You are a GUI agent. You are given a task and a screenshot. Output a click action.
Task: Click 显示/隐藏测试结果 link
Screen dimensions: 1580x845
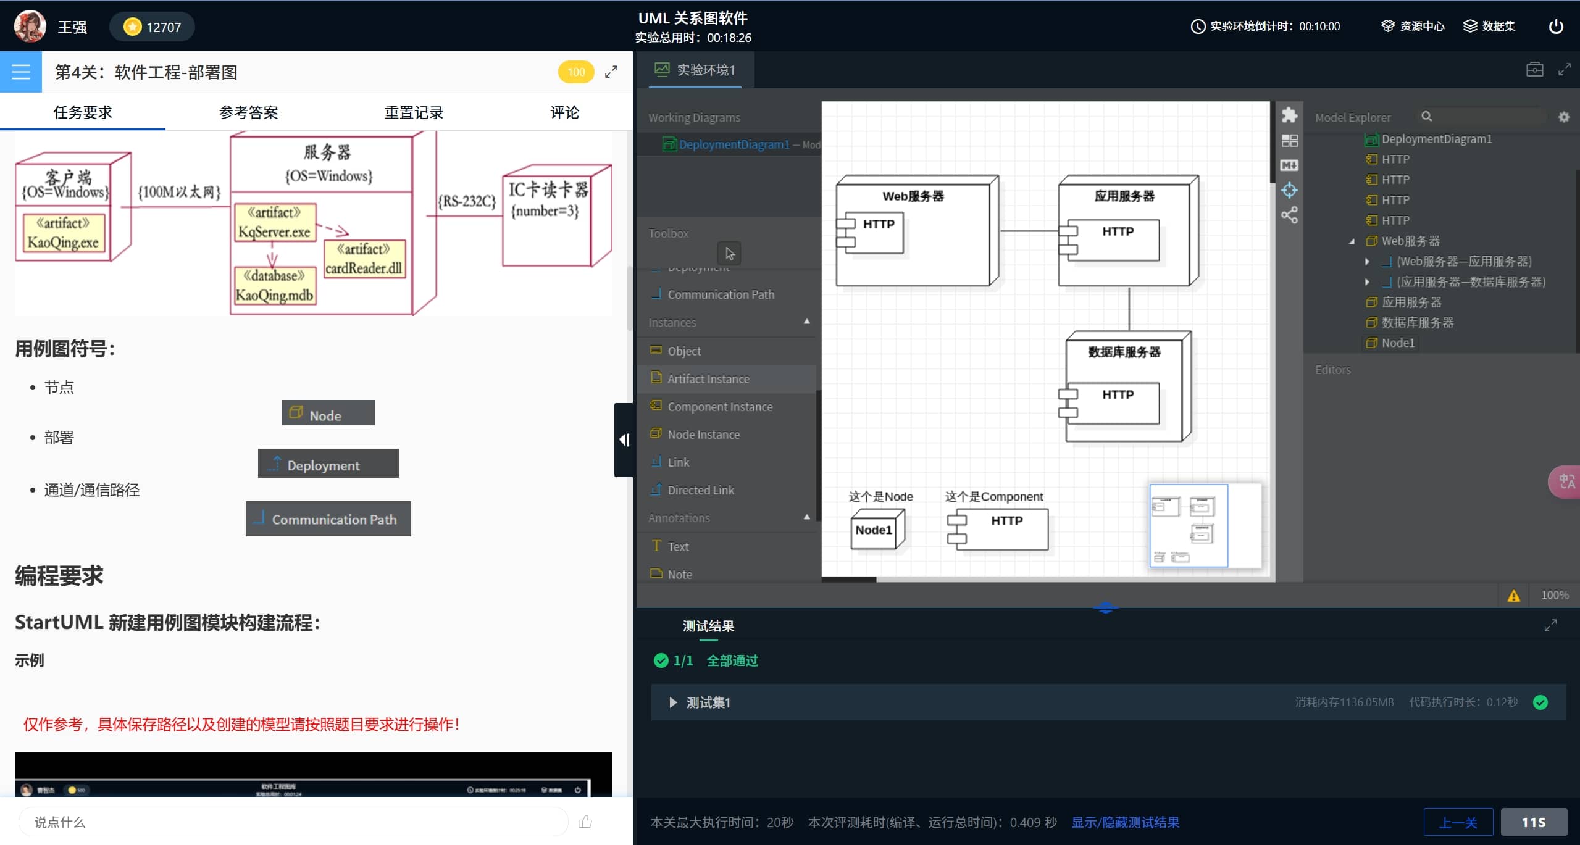(x=1125, y=822)
